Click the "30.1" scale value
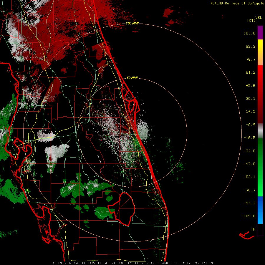Viewport: 265px width, 265px height. pos(251,99)
